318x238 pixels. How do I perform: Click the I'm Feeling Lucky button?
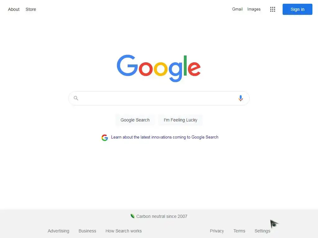[x=180, y=120]
